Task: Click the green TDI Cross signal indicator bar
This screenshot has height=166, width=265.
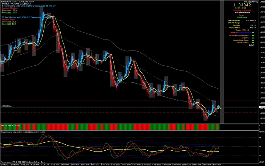Action: (x=253, y=36)
